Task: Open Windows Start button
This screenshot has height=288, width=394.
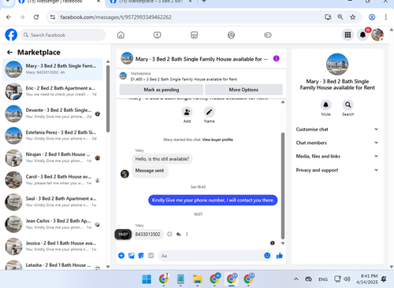Action: [147, 279]
